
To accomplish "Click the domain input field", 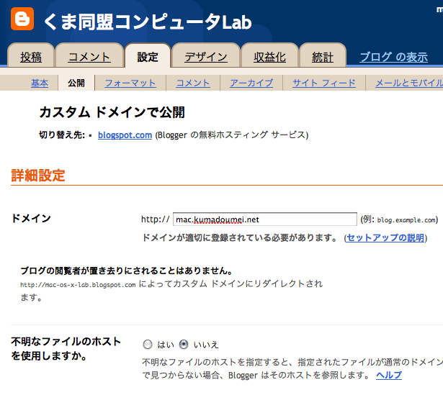I will click(265, 219).
